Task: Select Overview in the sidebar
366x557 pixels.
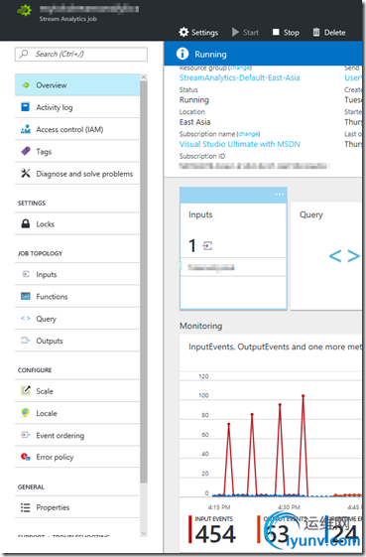Action: (x=77, y=85)
